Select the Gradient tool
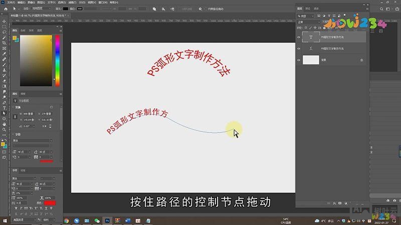401x225 pixels. 4,86
